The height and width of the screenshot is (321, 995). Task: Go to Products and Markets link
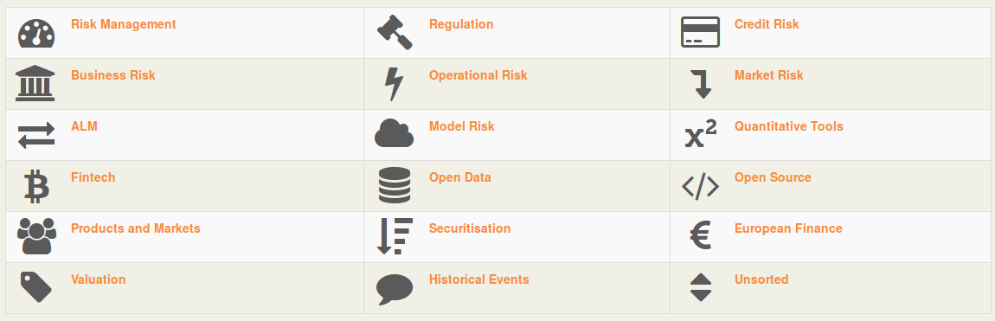135,228
